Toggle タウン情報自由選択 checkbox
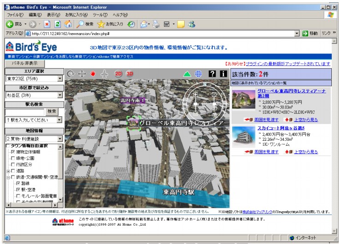341x245 pixels. click(x=8, y=146)
